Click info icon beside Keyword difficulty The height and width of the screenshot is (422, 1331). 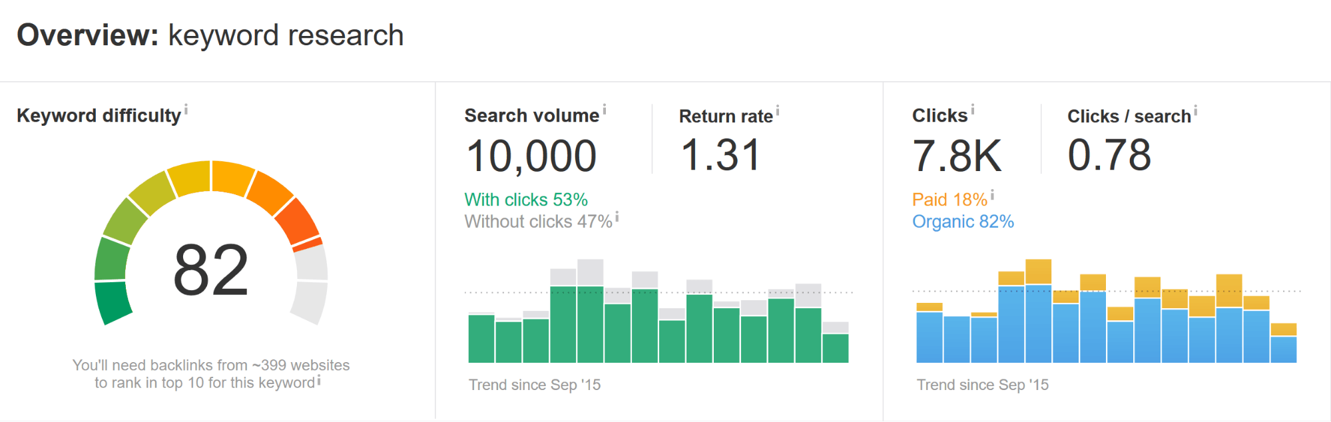tap(186, 110)
